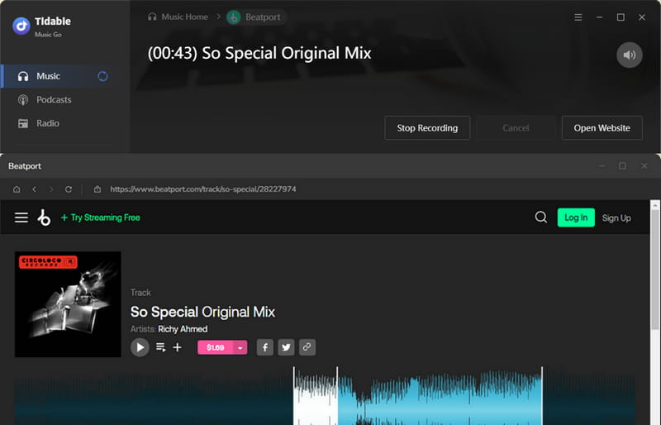Click the headphones icon beside Music Home
This screenshot has width=661, height=425.
[152, 17]
